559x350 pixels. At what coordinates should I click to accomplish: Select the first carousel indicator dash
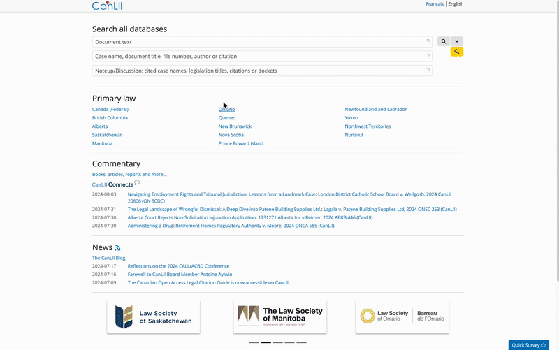coord(254,342)
